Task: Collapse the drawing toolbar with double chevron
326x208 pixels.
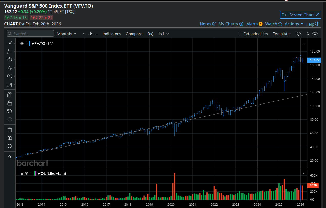Action: tap(10, 157)
